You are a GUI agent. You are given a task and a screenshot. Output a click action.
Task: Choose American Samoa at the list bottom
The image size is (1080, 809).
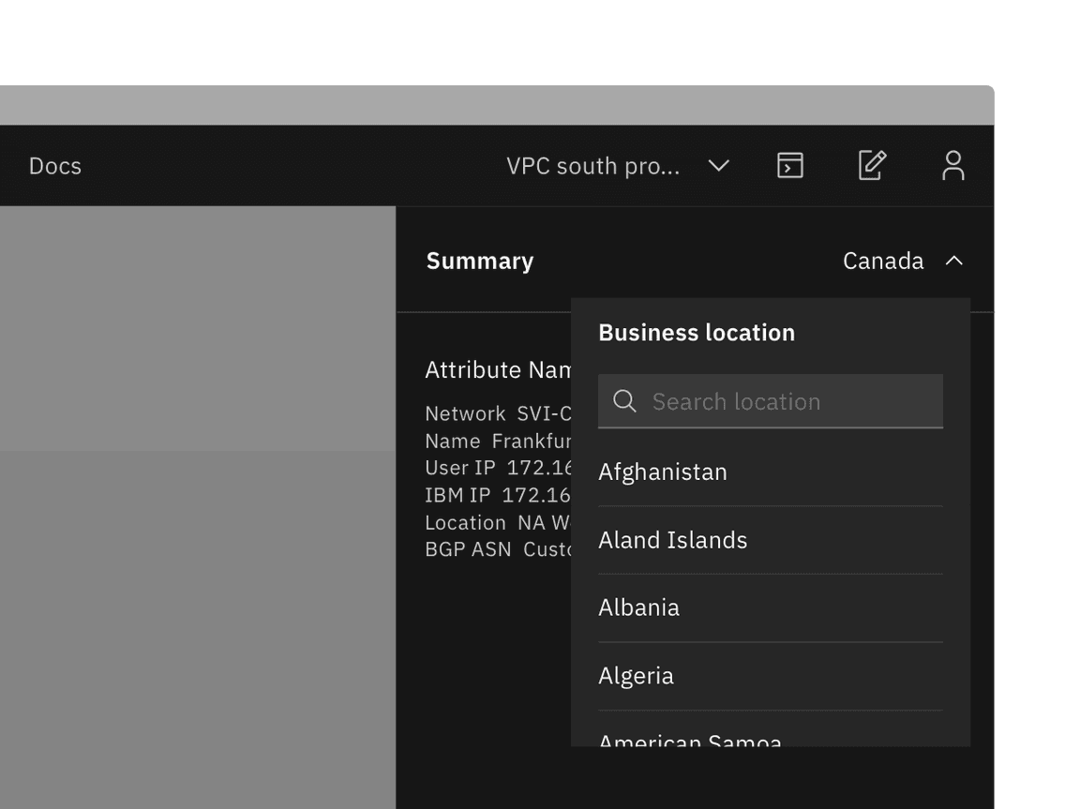[689, 740]
